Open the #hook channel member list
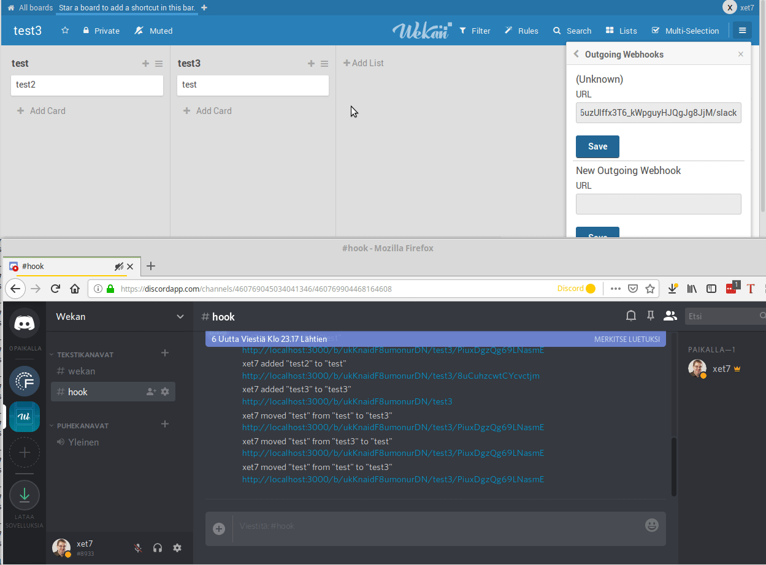The height and width of the screenshot is (565, 766). (670, 315)
